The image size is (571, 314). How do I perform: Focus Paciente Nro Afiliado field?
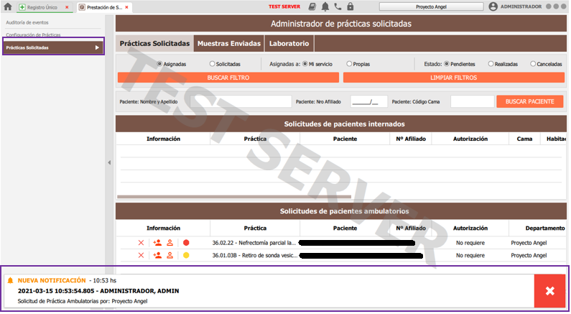(x=369, y=101)
